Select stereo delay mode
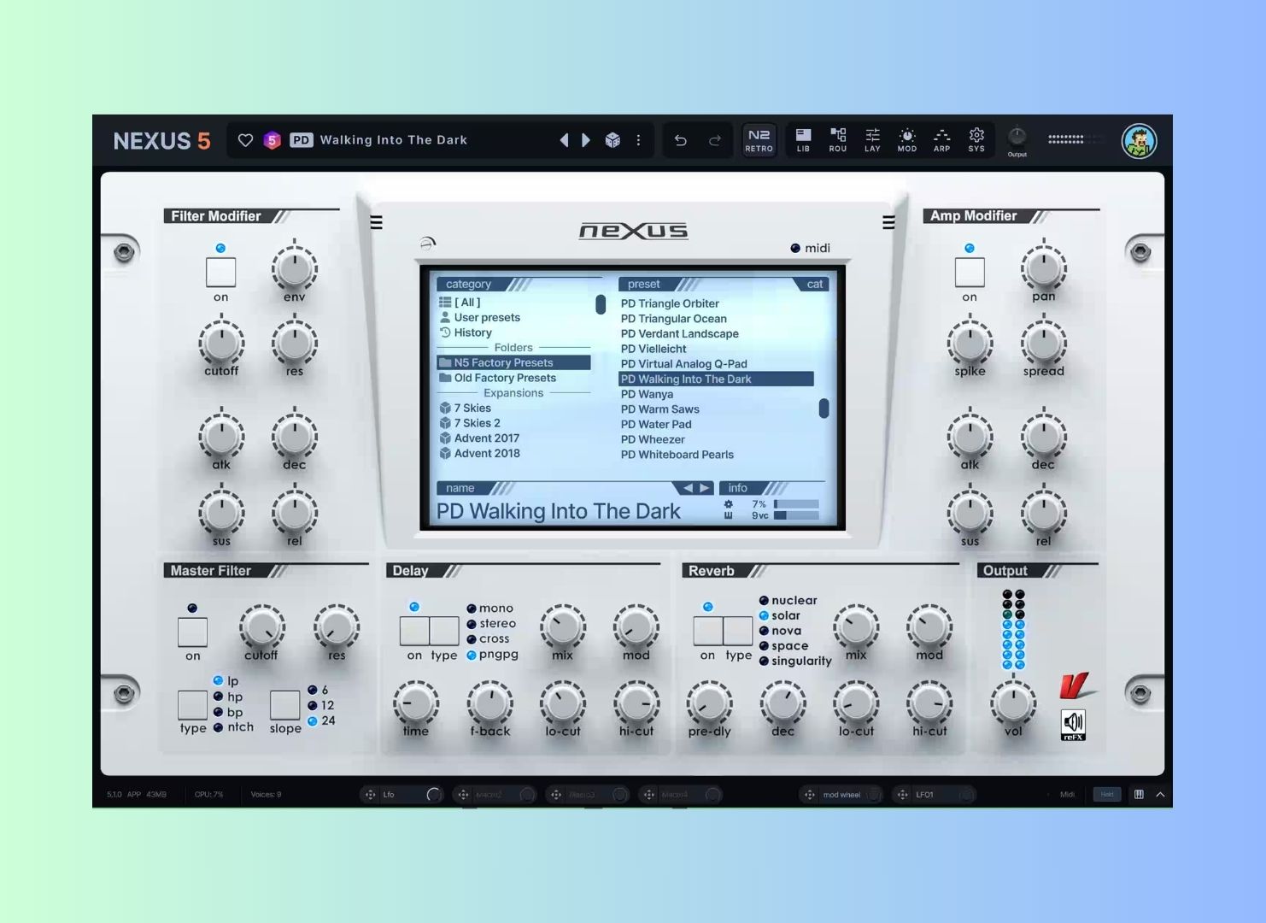1266x923 pixels. 491,624
